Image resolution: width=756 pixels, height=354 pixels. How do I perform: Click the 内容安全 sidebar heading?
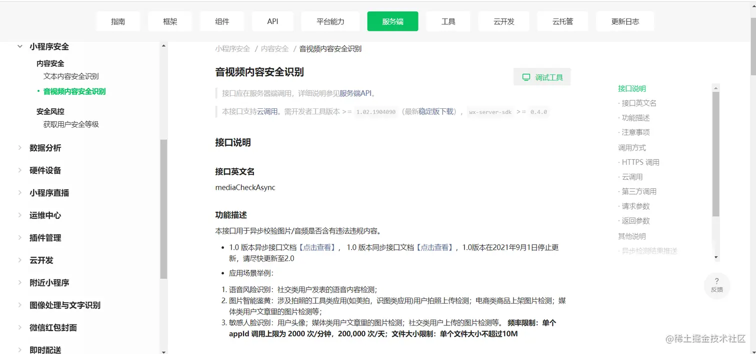click(50, 63)
